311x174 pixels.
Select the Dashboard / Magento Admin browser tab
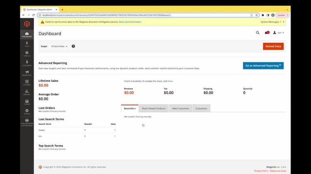click(x=40, y=10)
